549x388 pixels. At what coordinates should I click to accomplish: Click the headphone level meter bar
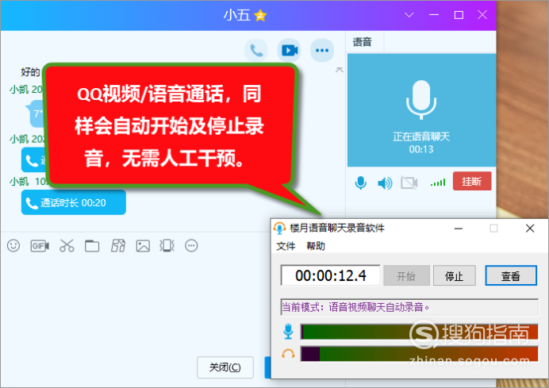(x=420, y=354)
